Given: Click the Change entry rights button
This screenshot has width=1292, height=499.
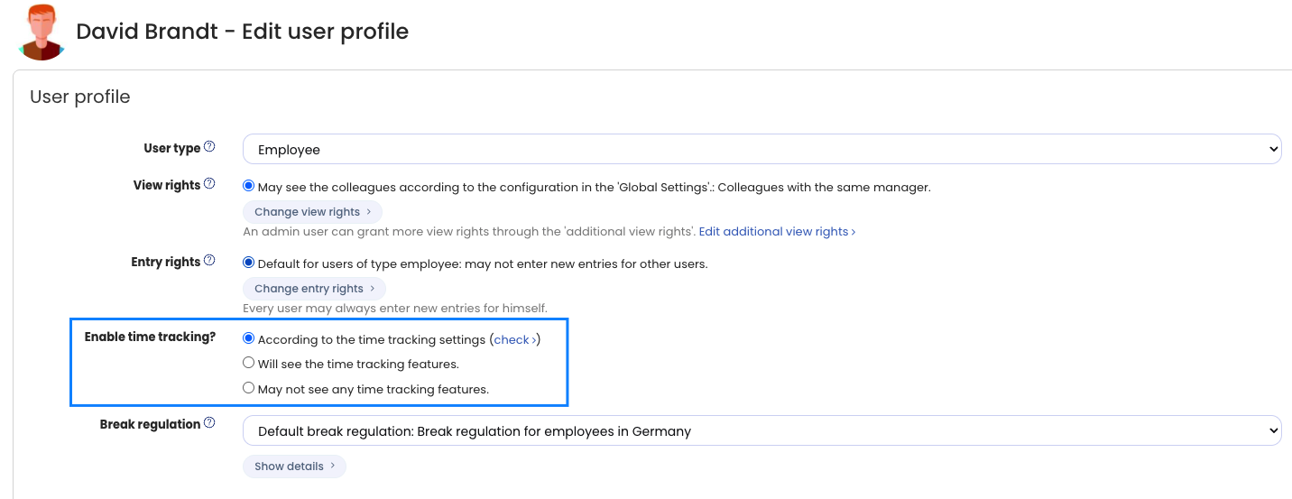Looking at the screenshot, I should click(314, 289).
